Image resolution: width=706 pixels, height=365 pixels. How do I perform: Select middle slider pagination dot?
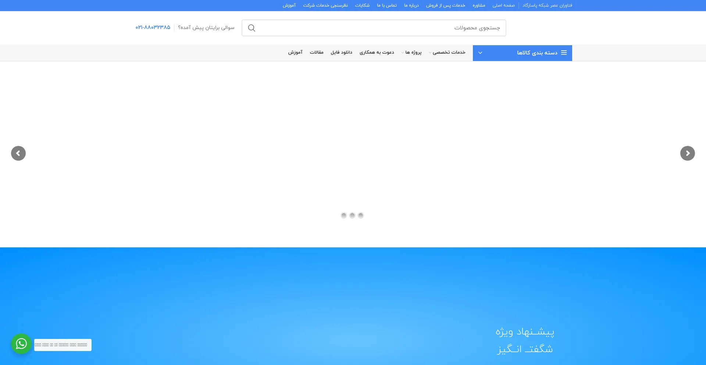pyautogui.click(x=352, y=215)
